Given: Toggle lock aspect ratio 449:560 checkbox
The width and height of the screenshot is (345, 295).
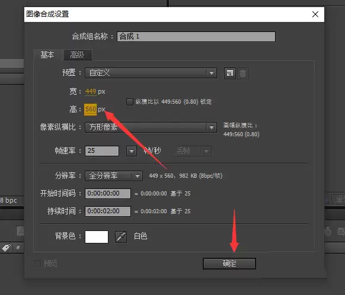Looking at the screenshot, I should tap(130, 102).
